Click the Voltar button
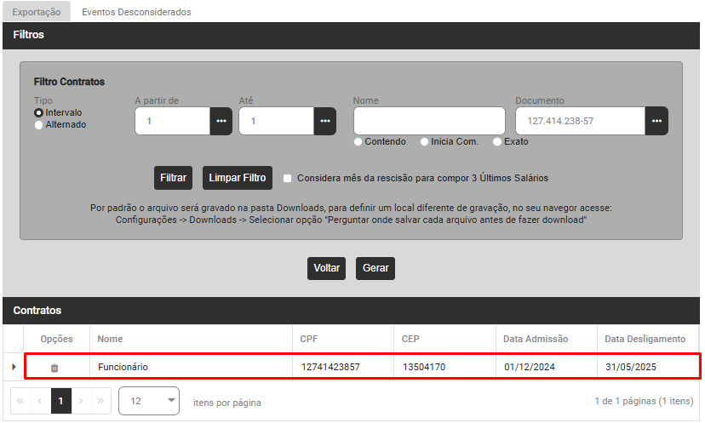This screenshot has height=423, width=705. pyautogui.click(x=326, y=268)
